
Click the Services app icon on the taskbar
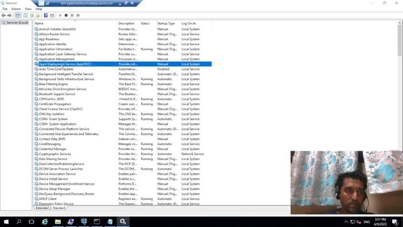123,221
